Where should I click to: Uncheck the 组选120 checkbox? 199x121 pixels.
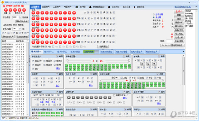click(33, 61)
